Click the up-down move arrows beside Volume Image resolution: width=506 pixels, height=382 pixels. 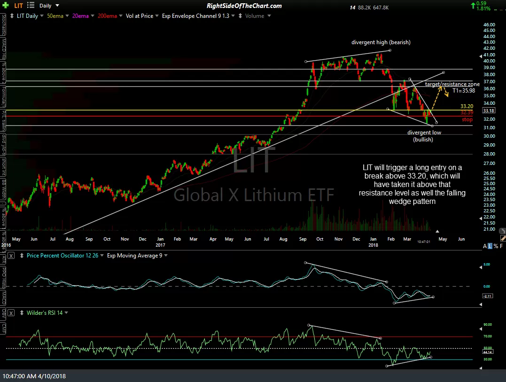click(x=240, y=16)
